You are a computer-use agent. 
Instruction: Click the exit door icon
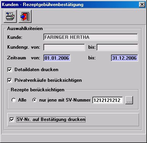(x=25, y=16)
